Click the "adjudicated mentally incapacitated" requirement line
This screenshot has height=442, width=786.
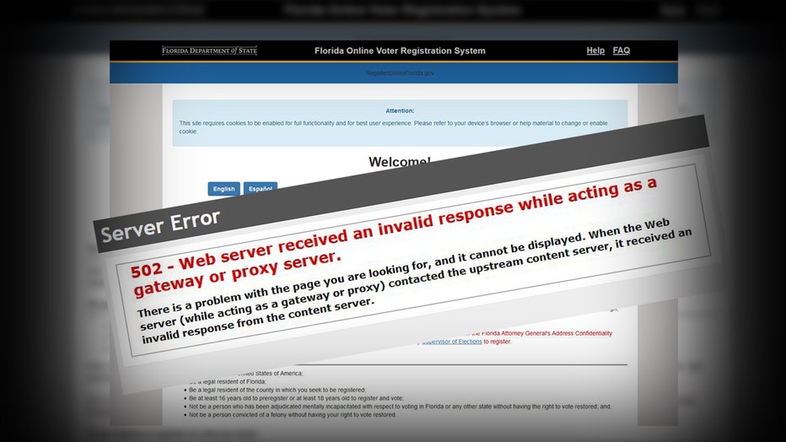(x=400, y=407)
